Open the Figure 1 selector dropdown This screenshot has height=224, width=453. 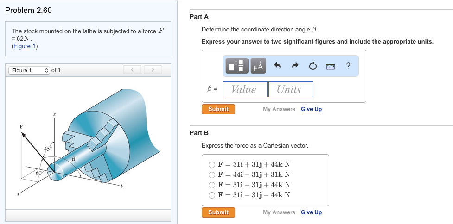click(29, 70)
